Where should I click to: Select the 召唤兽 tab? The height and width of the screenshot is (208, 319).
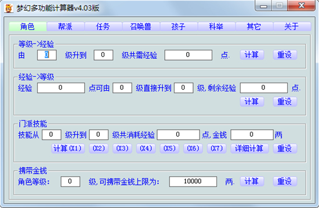[141, 27]
